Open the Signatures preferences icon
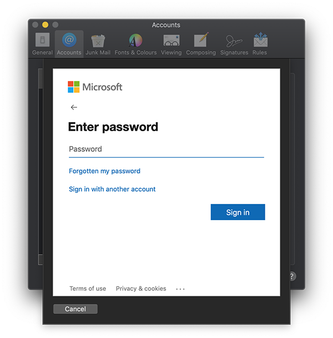Viewport: 333px width, 338px height. pyautogui.click(x=234, y=44)
